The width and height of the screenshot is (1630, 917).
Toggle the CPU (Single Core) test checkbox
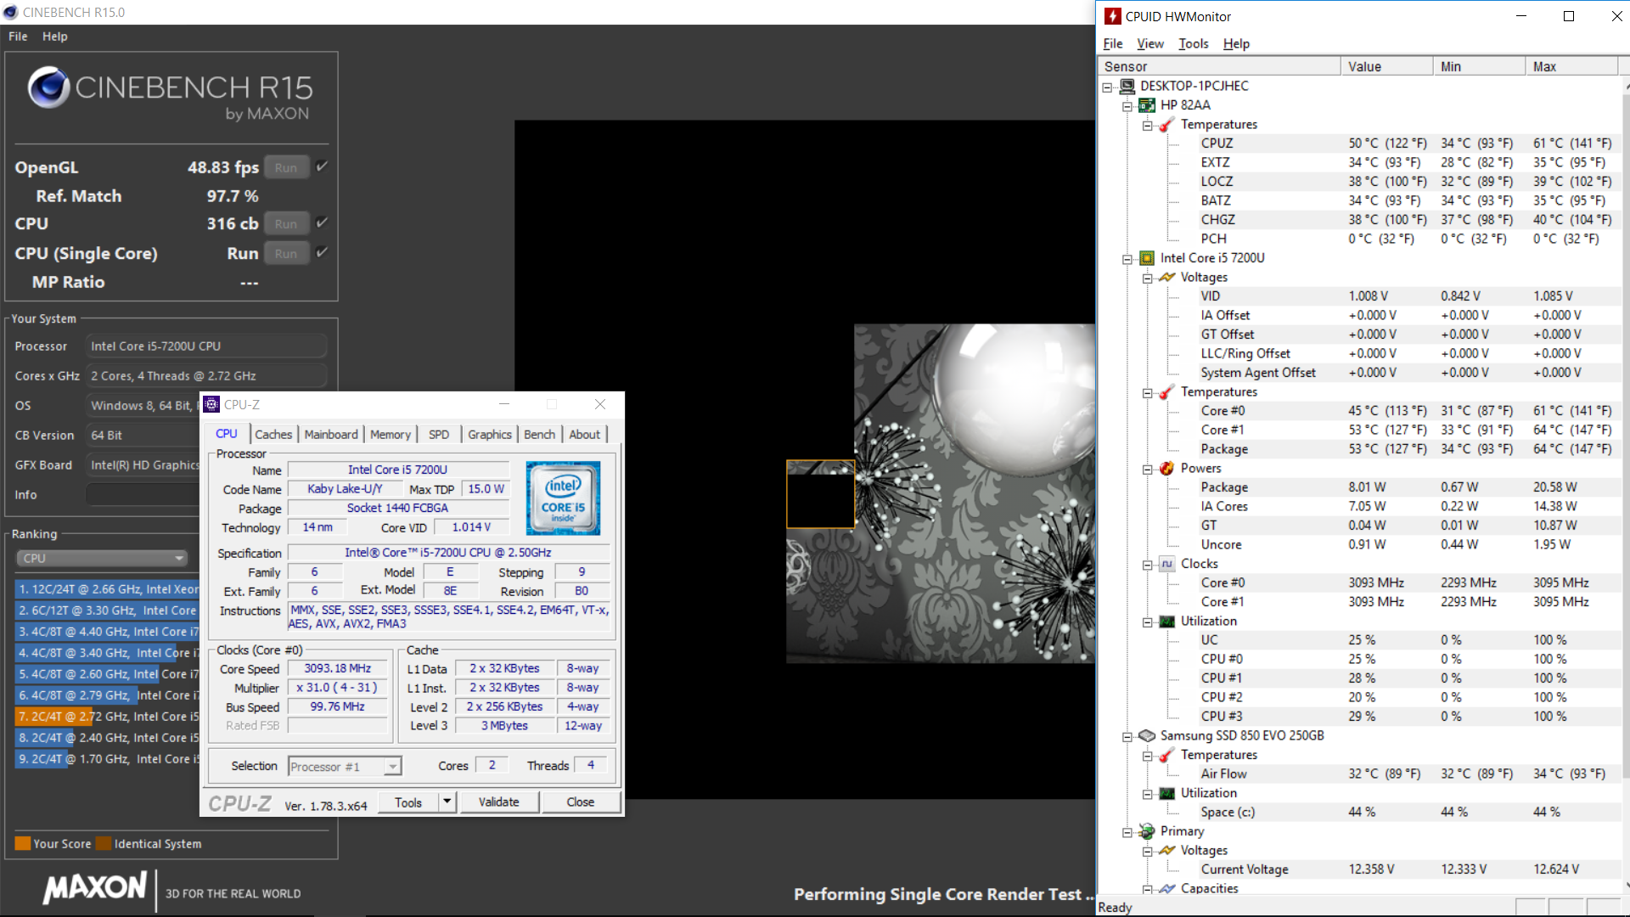pos(322,252)
